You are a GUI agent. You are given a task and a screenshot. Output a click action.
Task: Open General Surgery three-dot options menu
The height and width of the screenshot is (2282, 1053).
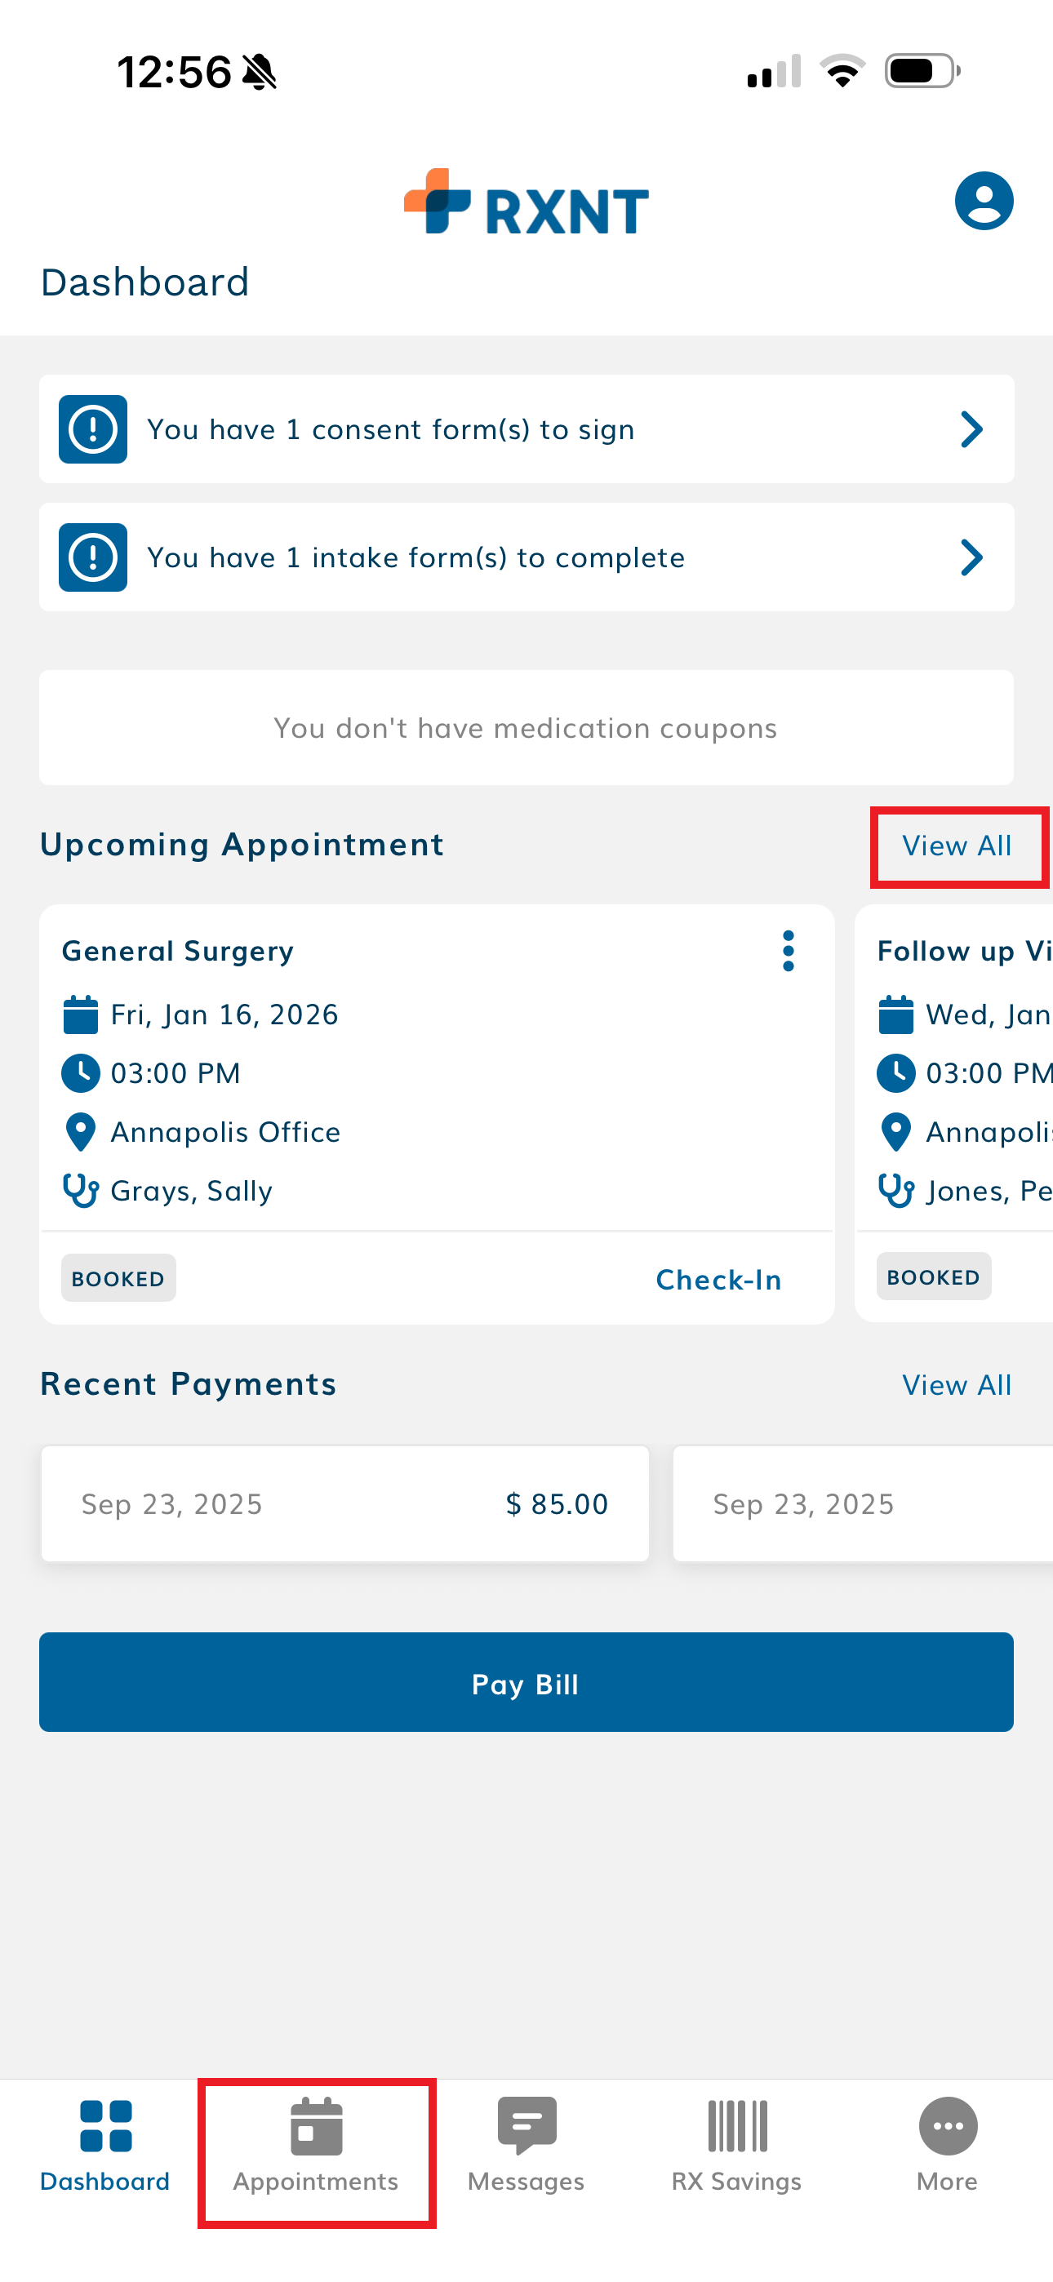point(788,952)
